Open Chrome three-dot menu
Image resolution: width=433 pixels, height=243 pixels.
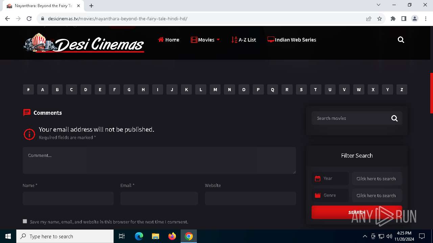426,19
